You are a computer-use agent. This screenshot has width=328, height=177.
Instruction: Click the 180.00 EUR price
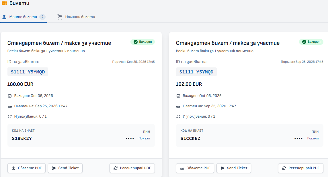click(20, 84)
